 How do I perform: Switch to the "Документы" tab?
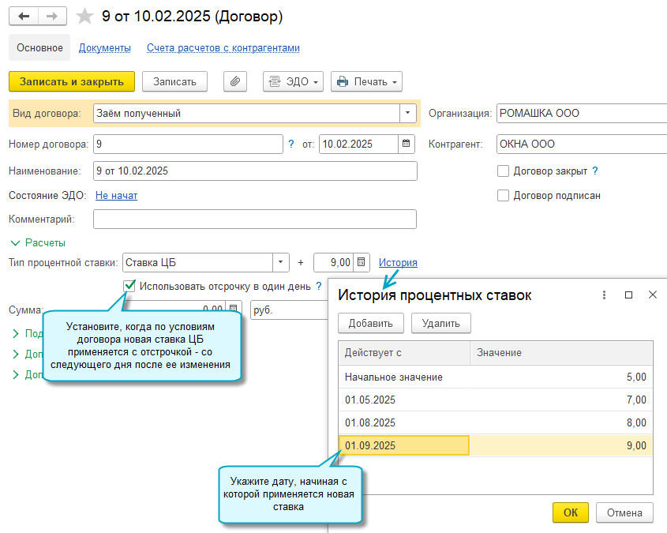point(105,47)
